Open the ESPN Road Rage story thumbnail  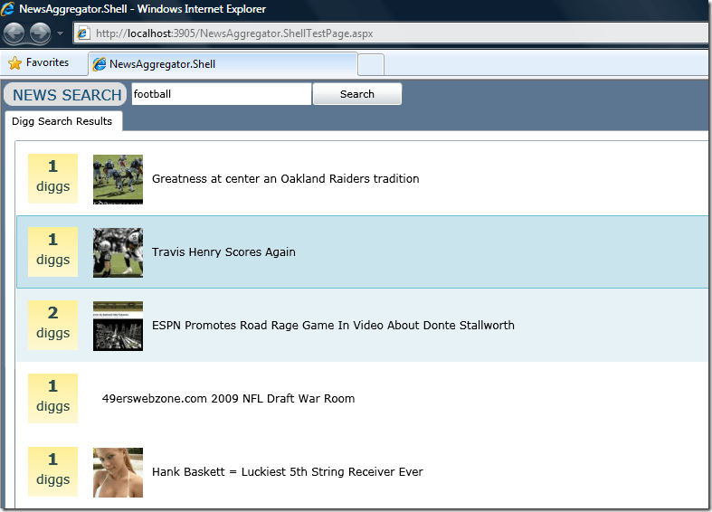118,326
